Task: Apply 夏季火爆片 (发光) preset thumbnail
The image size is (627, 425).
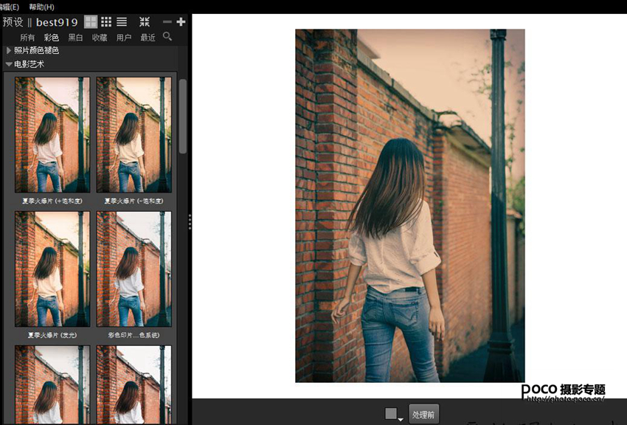Action: 52,269
